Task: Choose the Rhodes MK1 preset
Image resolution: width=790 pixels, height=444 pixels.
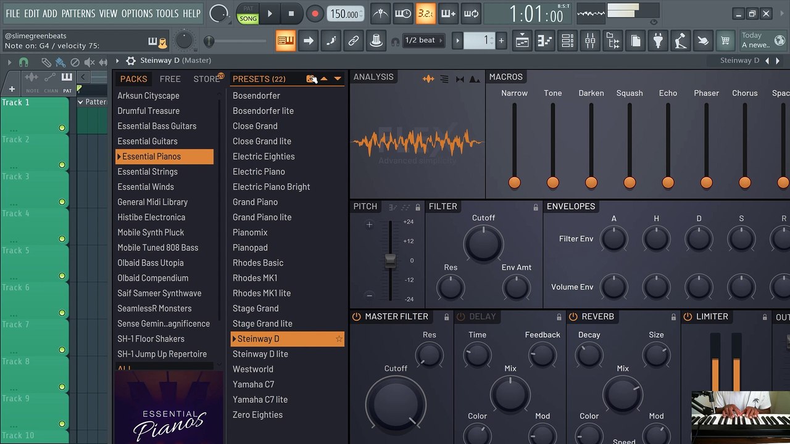Action: click(x=255, y=277)
